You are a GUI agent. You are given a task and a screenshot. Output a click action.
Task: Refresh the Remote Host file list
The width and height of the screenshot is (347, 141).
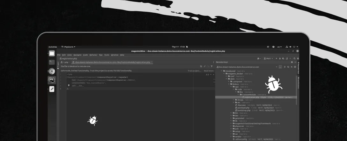[x=288, y=67]
